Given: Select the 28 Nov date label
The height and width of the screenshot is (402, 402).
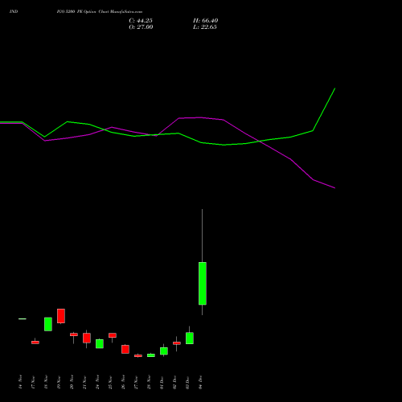Looking at the screenshot, I should [x=149, y=382].
